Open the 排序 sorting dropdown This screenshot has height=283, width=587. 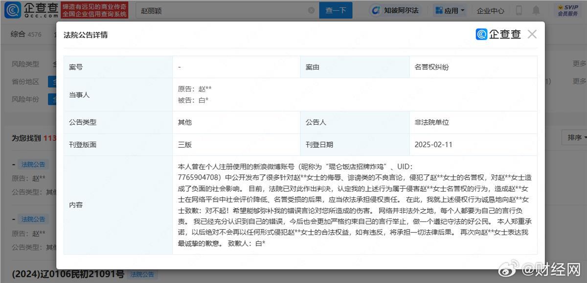[x=575, y=137]
